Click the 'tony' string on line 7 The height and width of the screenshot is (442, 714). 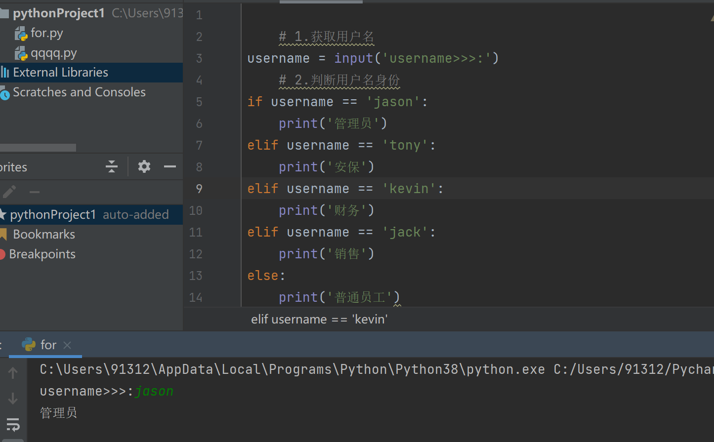[405, 145]
